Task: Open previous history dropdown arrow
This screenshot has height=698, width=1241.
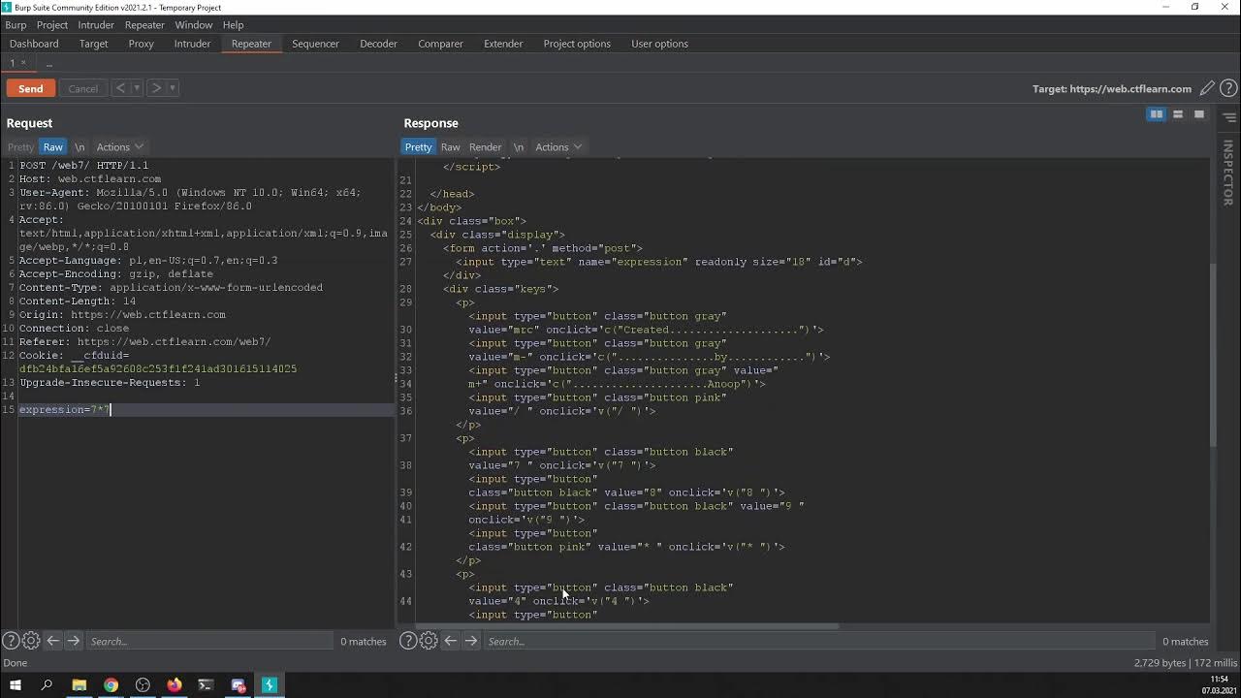Action: 137,88
